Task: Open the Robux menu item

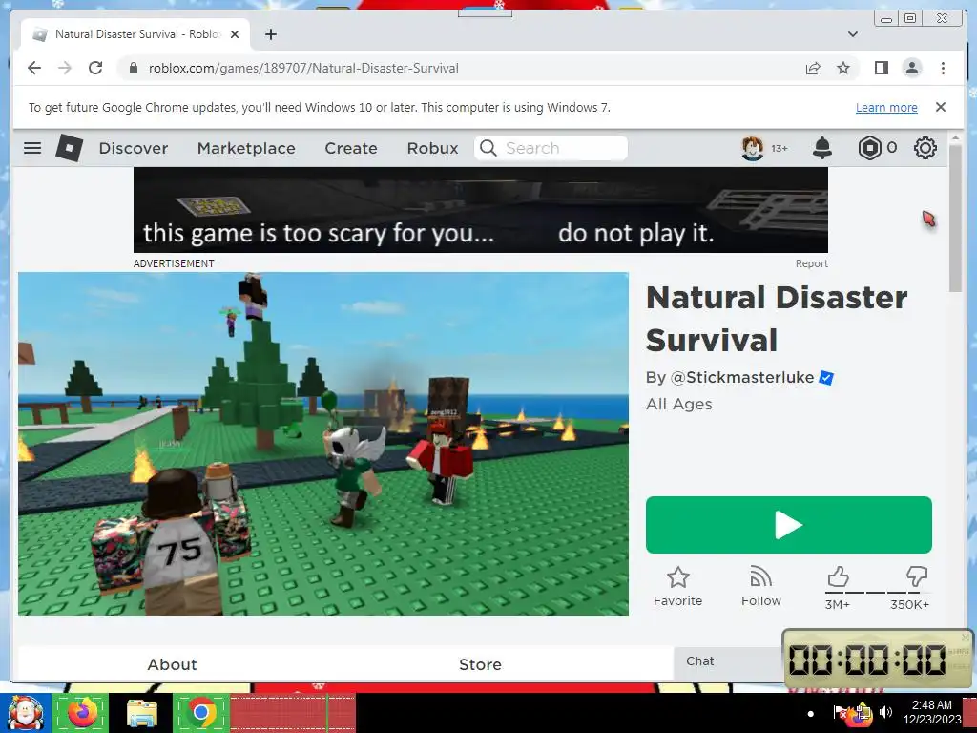Action: pos(432,148)
